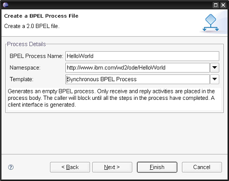
Task: Click the 'BPEL Process Name:' label
Action: click(36, 56)
